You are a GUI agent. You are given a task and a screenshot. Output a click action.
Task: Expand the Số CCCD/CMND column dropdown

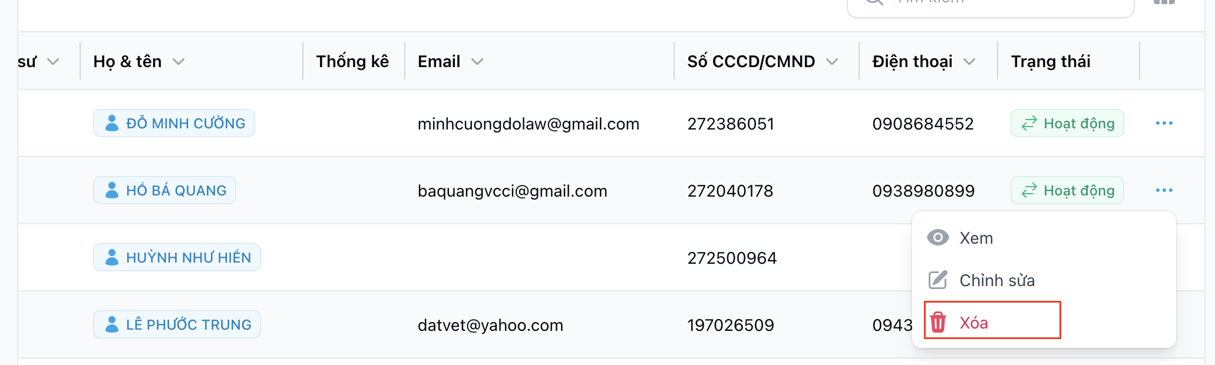832,62
